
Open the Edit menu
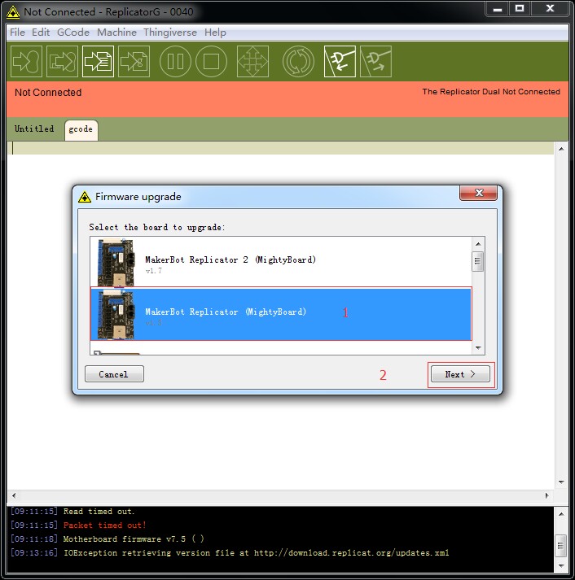(41, 33)
